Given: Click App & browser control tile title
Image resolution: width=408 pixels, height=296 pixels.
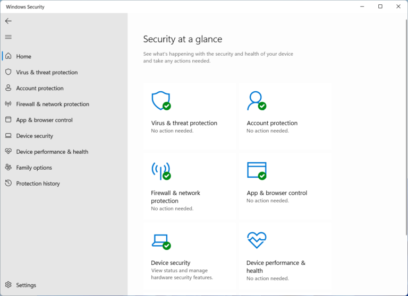Looking at the screenshot, I should tap(277, 193).
